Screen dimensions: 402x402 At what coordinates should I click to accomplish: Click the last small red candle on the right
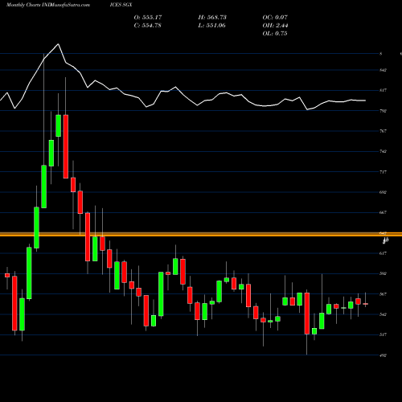coord(366,304)
